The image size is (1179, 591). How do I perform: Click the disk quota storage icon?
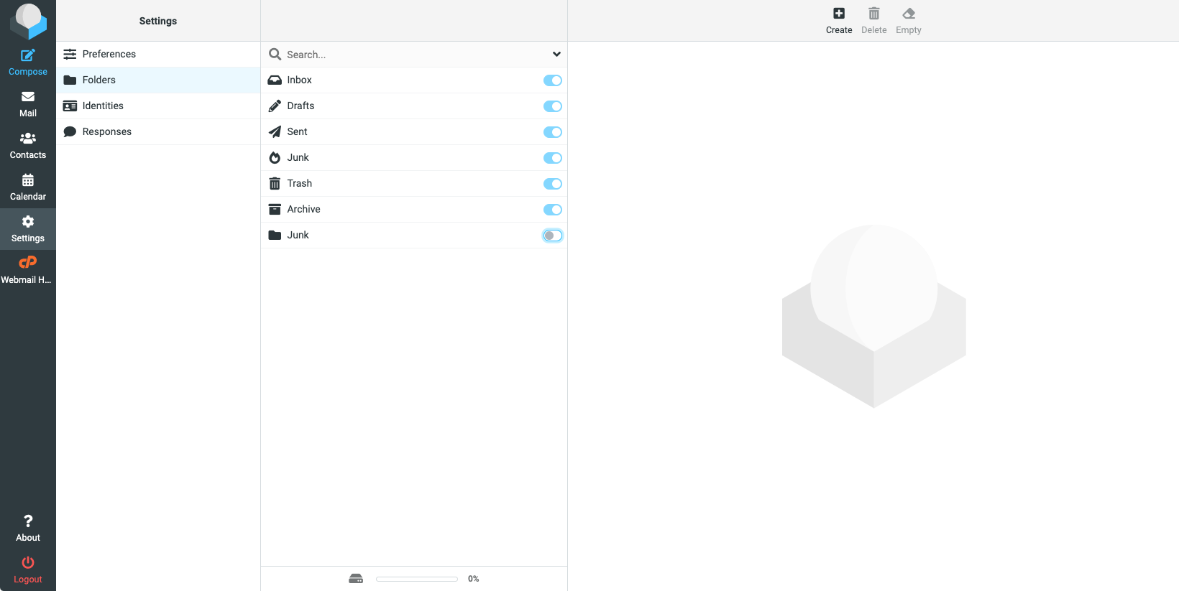coord(356,579)
